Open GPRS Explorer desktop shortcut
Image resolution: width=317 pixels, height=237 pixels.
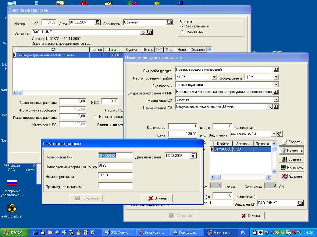click(x=12, y=211)
